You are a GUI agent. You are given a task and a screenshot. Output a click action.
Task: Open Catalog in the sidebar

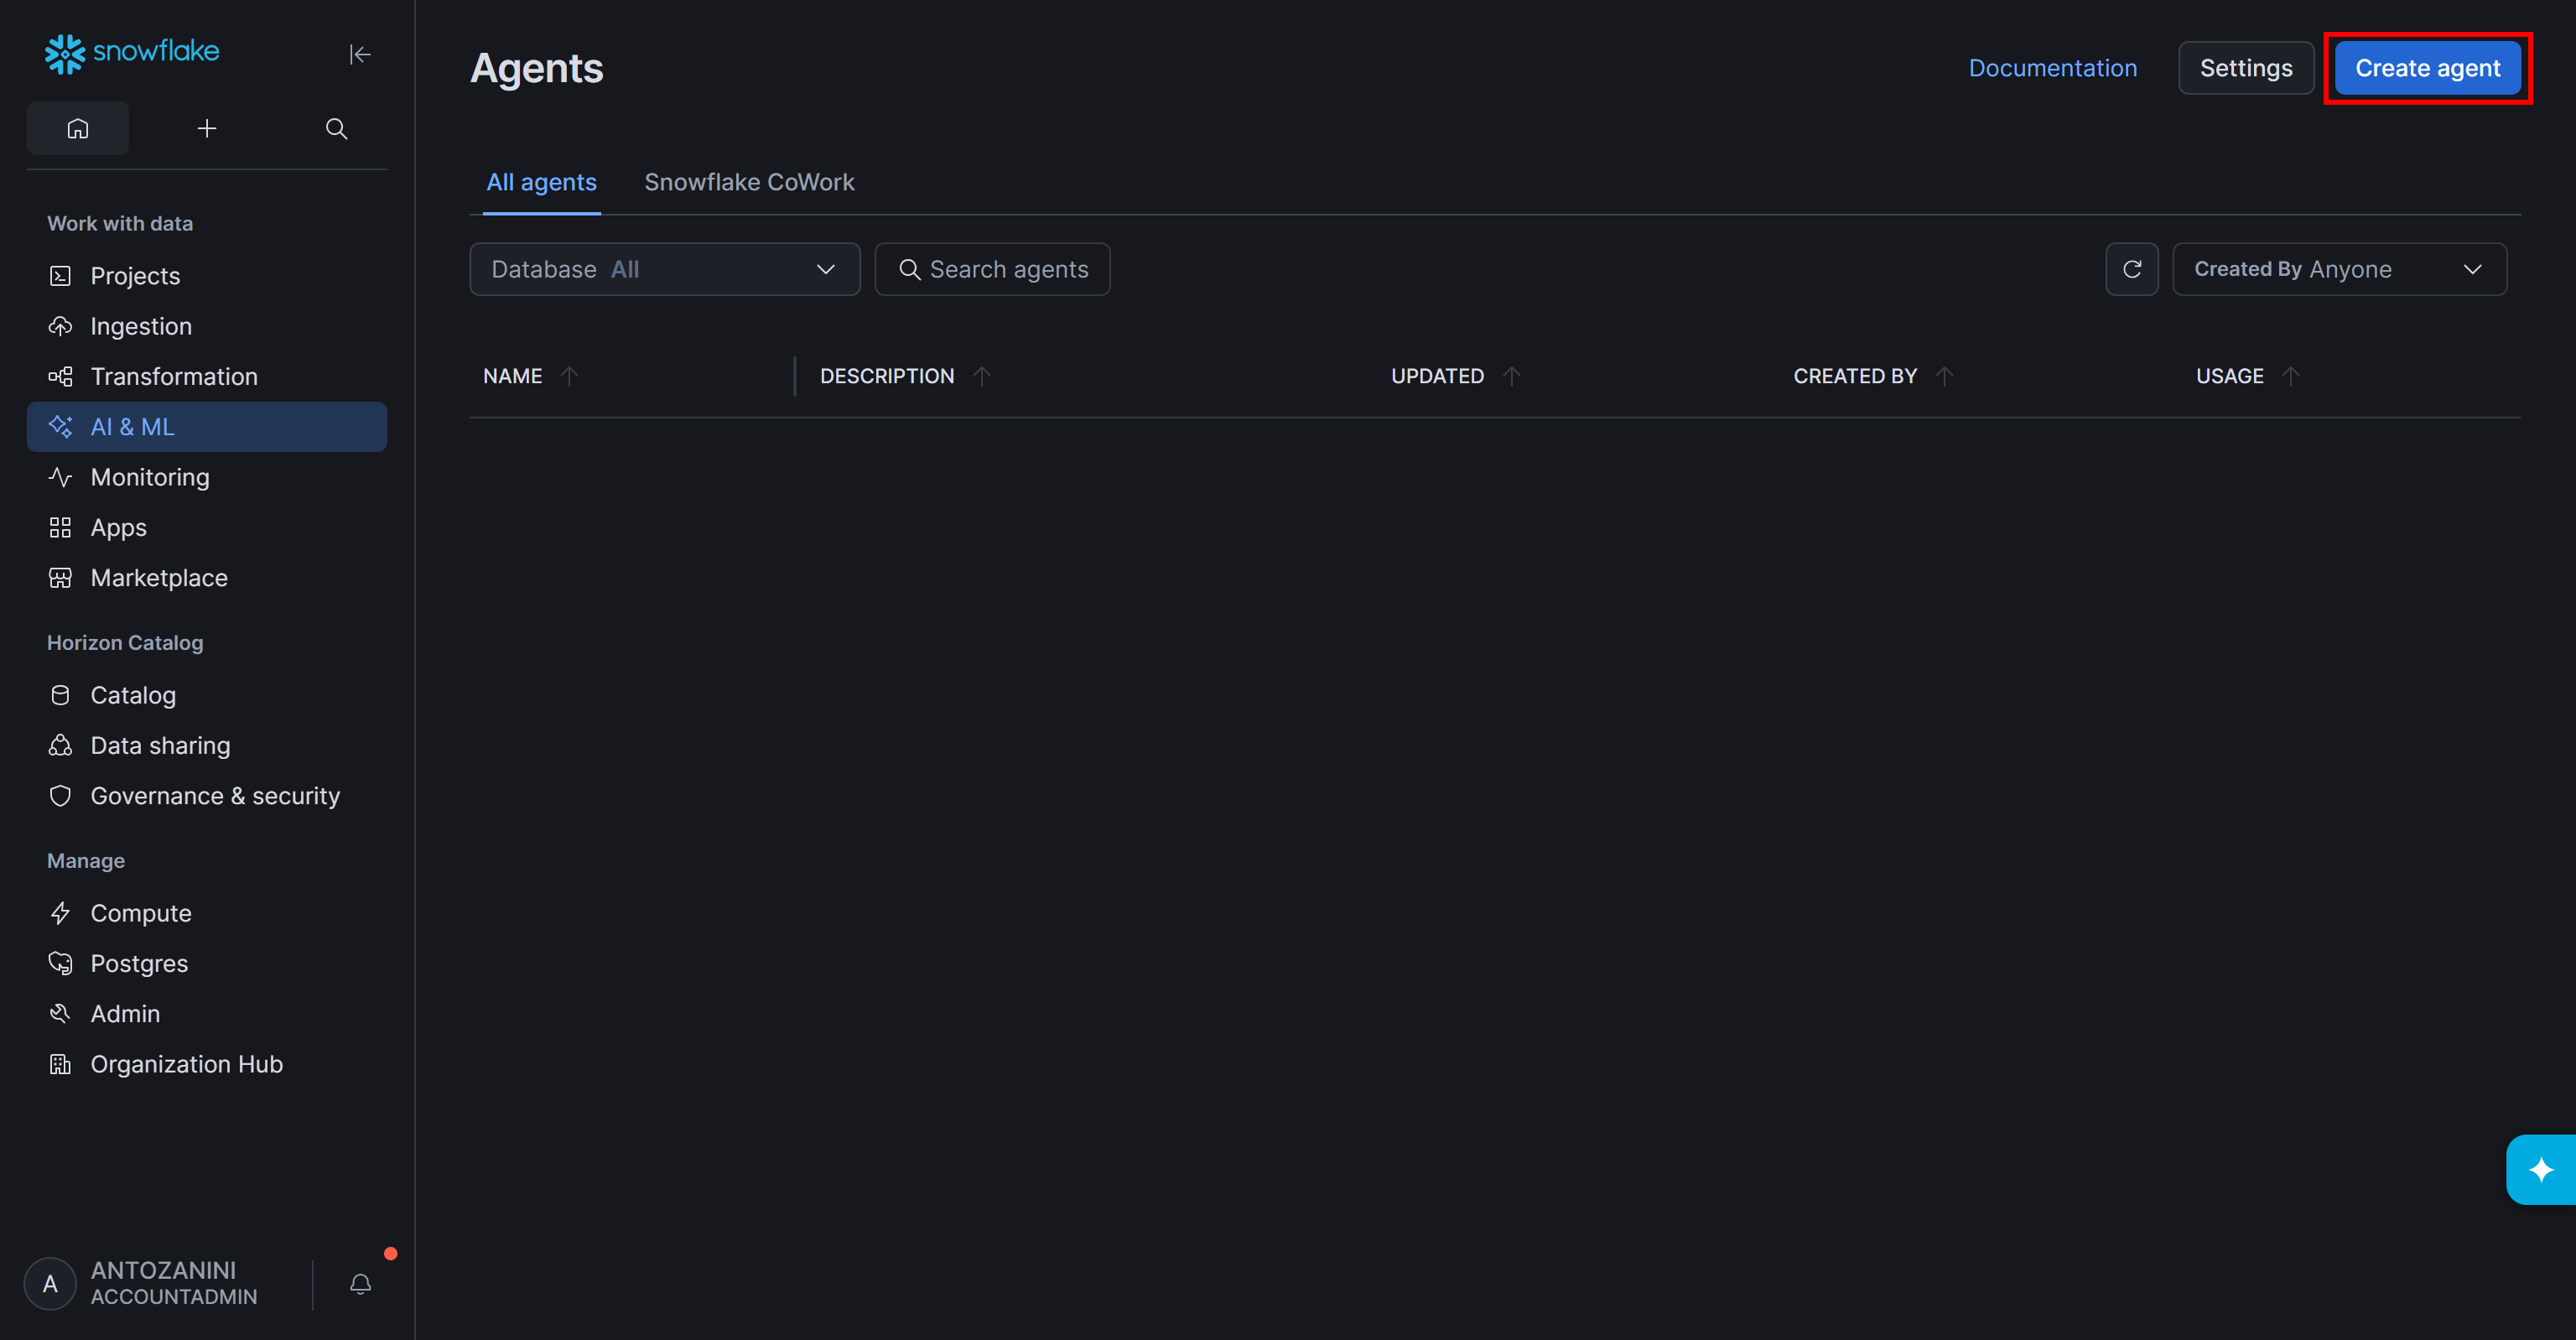207,695
